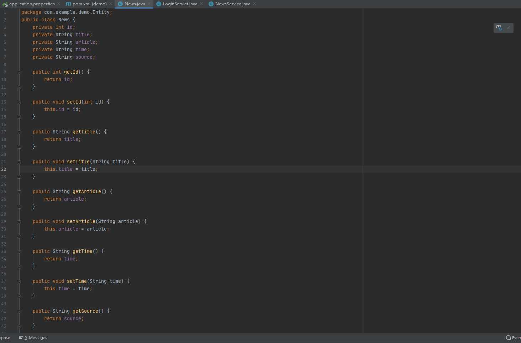Image resolution: width=521 pixels, height=343 pixels.
Task: Click the 'return article;' statement
Action: coord(65,199)
